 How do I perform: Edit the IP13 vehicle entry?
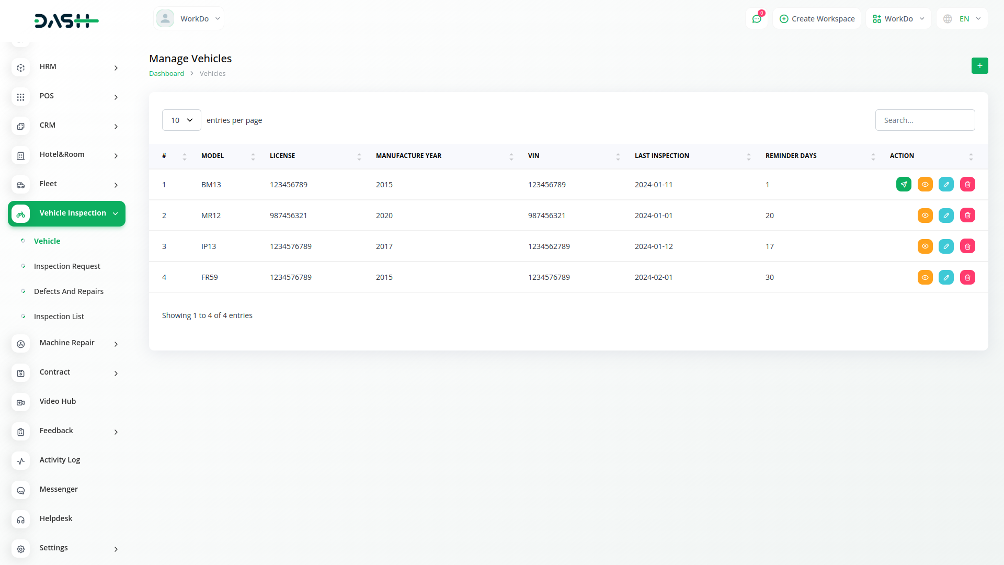tap(946, 246)
